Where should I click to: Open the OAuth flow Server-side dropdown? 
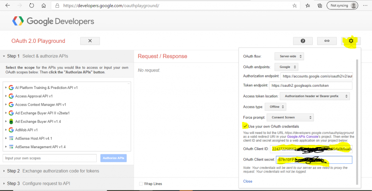[289, 57]
